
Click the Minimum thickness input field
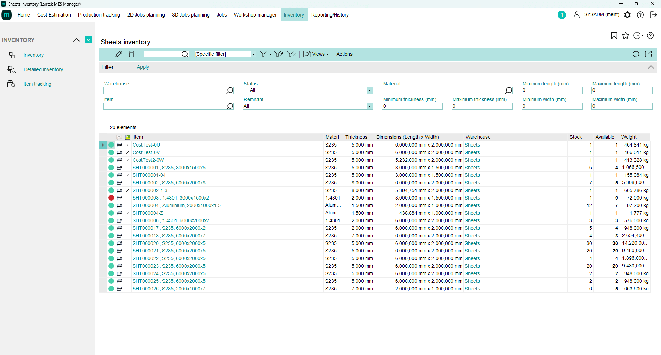412,106
